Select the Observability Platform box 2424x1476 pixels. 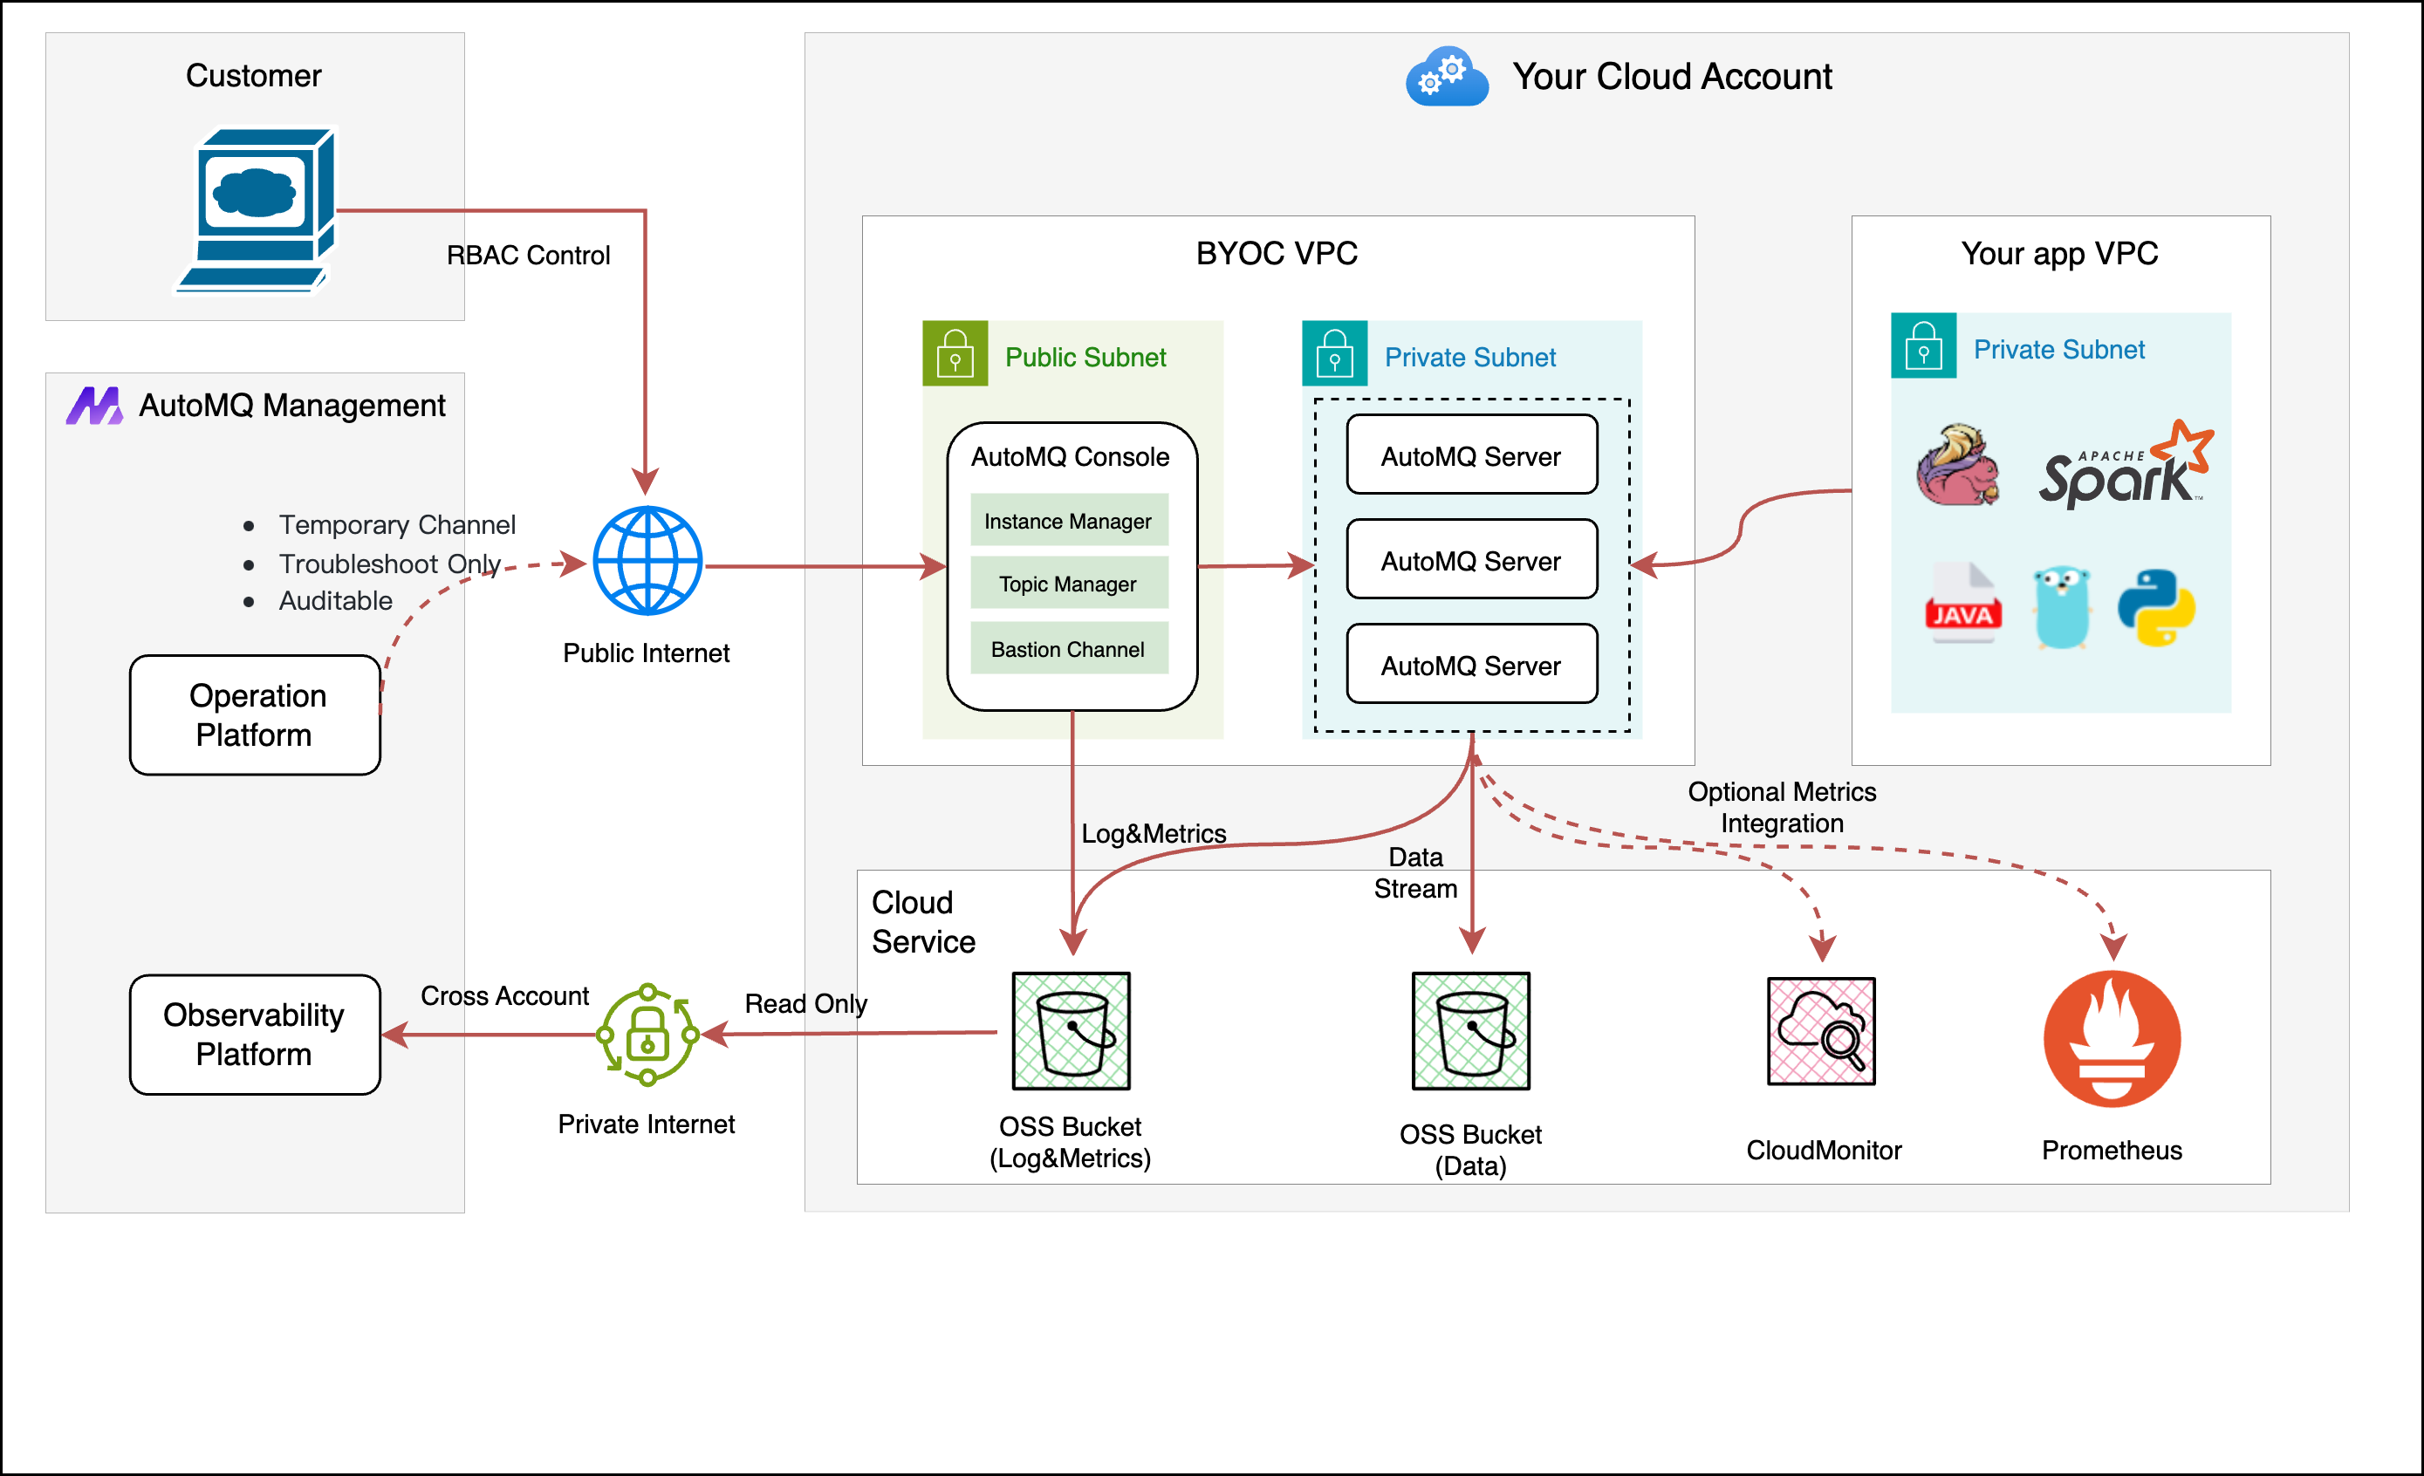click(x=255, y=1035)
